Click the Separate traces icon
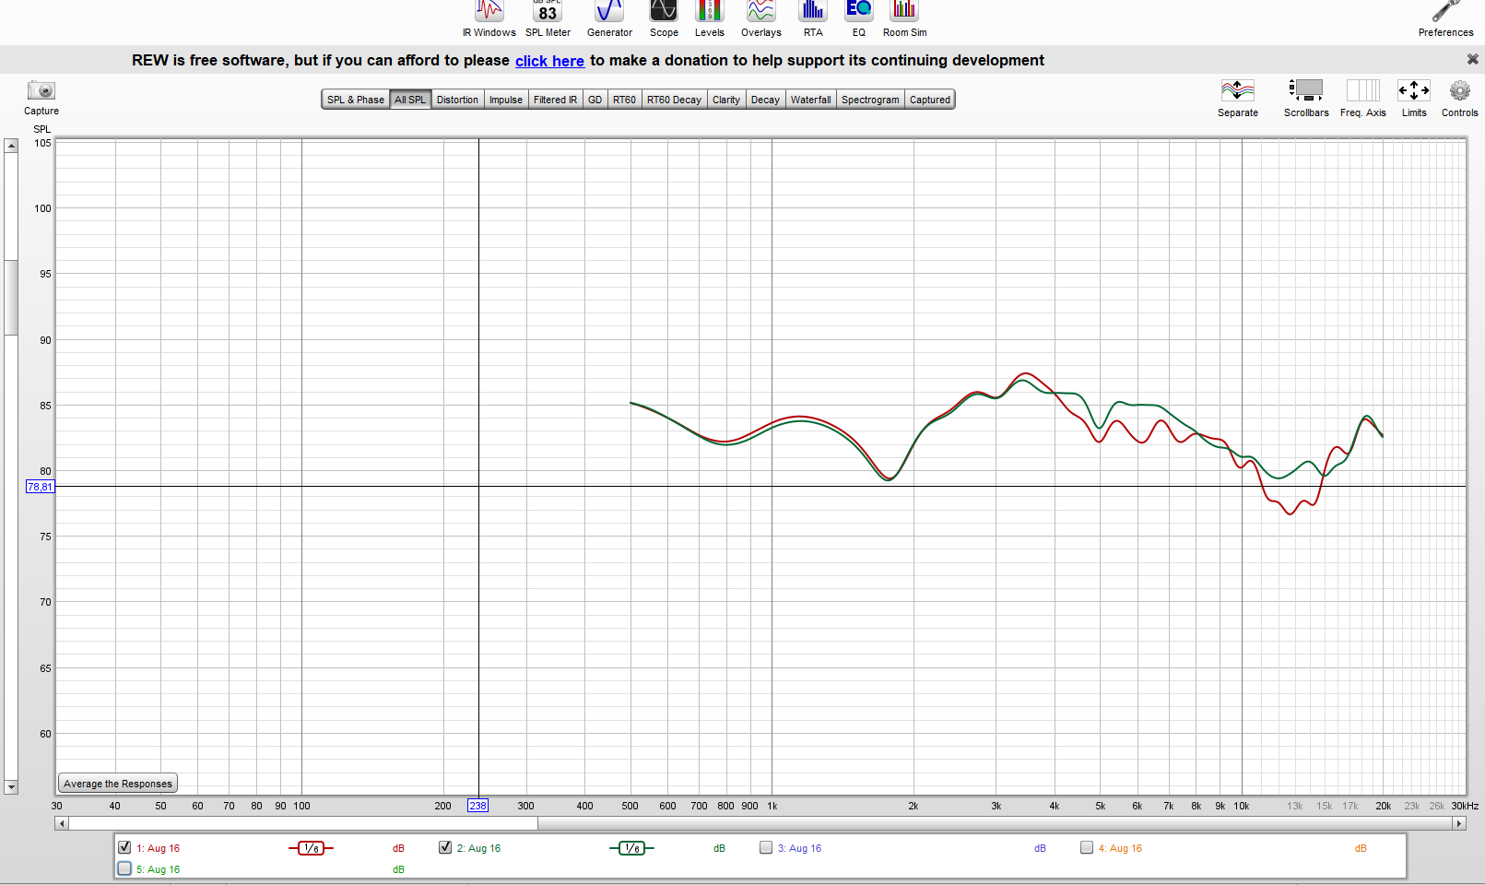 [1237, 98]
